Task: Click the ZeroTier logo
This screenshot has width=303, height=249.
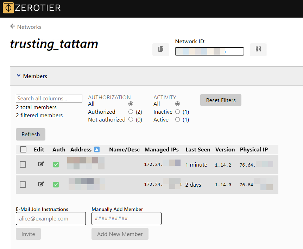Action: coord(8,8)
